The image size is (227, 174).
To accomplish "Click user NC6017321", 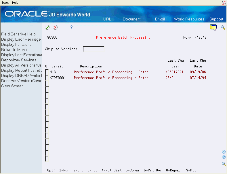I will pos(174,72).
